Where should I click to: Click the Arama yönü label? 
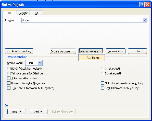point(15,63)
